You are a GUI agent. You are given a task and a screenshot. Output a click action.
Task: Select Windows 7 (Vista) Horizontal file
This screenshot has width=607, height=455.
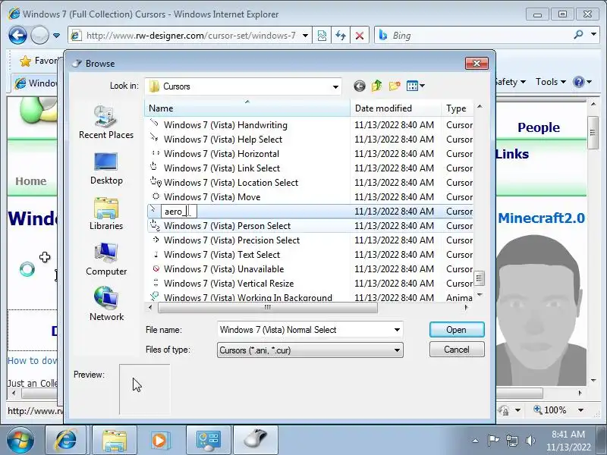pyautogui.click(x=222, y=154)
